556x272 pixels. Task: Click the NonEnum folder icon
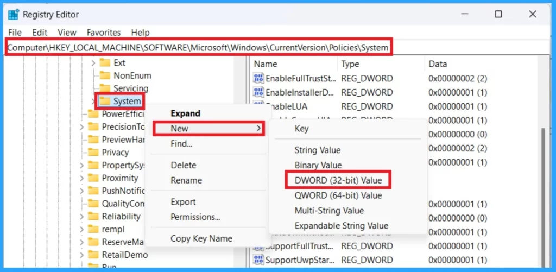click(x=105, y=75)
